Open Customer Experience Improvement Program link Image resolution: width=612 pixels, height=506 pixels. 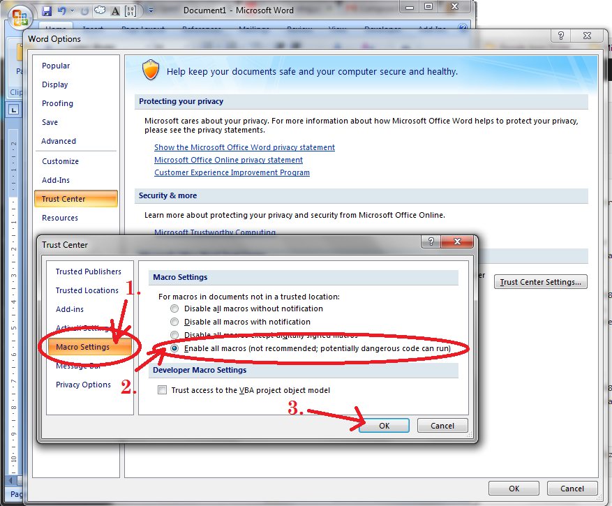pos(232,172)
